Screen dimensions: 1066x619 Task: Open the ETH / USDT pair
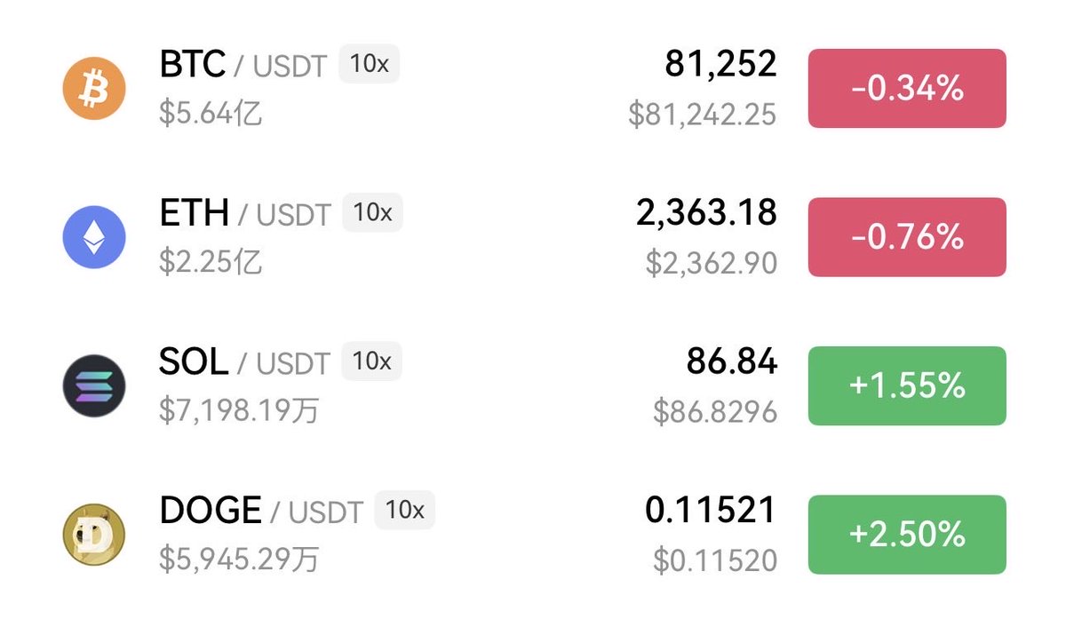244,213
